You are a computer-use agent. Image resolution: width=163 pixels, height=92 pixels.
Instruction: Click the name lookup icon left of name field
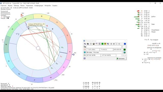click(85, 47)
